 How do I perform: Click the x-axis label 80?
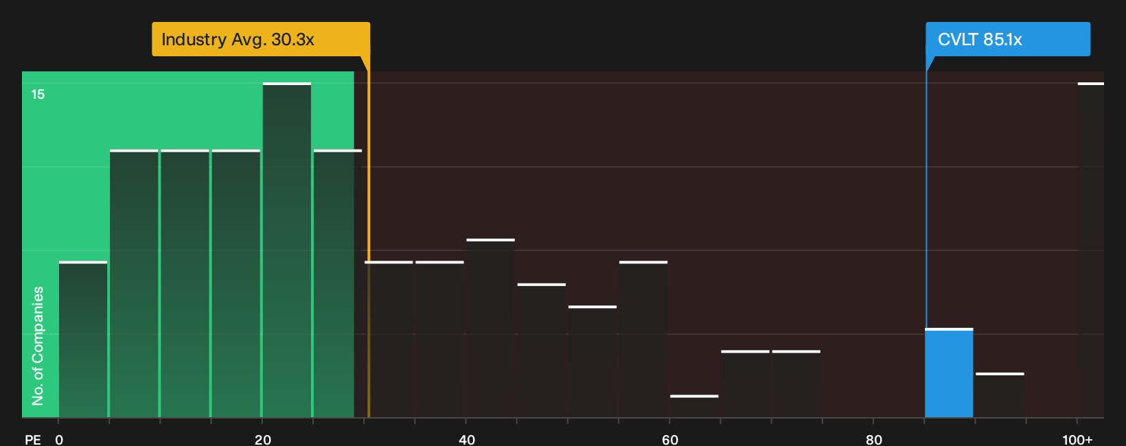[873, 439]
